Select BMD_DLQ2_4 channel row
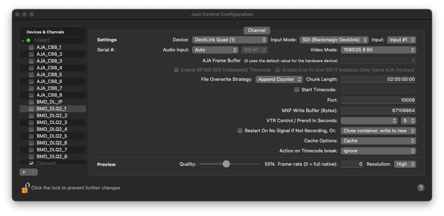The image size is (444, 216). (x=53, y=129)
